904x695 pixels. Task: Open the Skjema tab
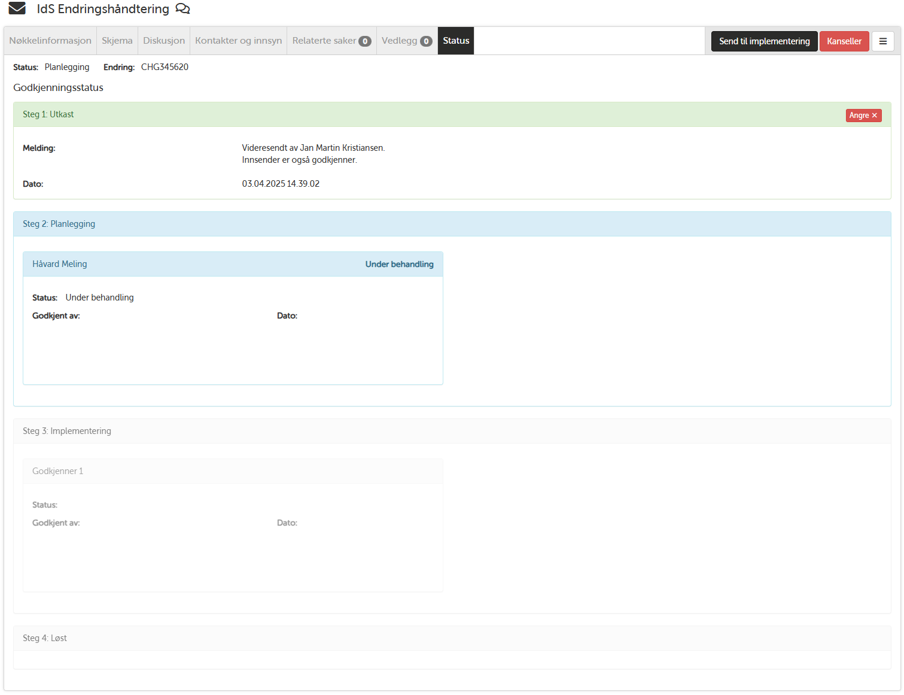(117, 41)
